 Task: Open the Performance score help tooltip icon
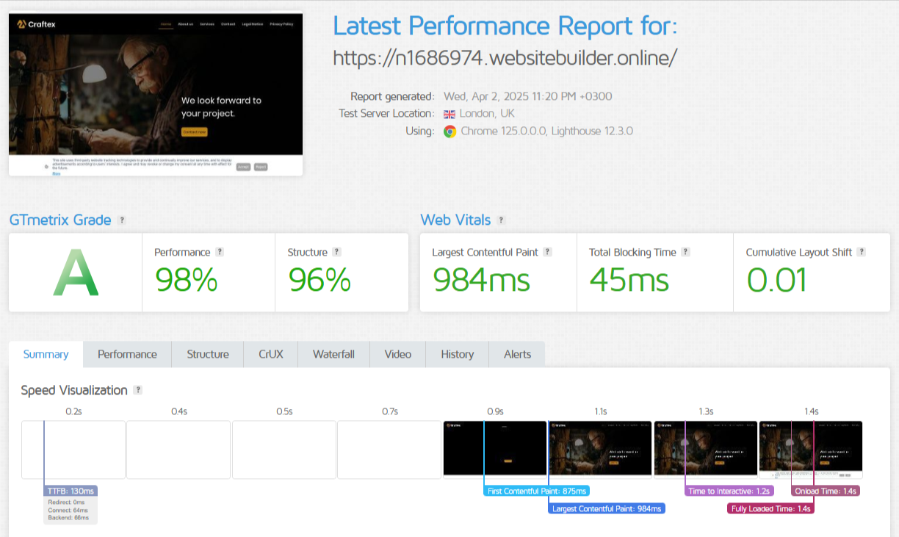click(x=220, y=252)
